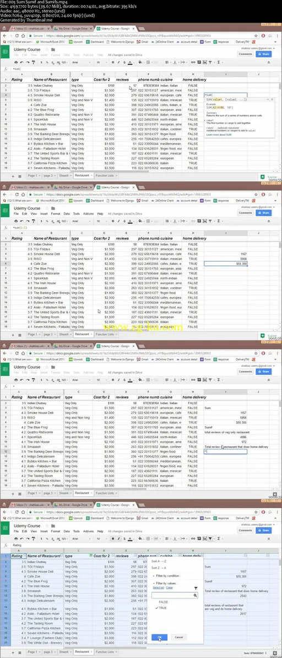Expand the 'Filter by condition' section
Viewport: 282px width, 658px height.
click(x=166, y=575)
